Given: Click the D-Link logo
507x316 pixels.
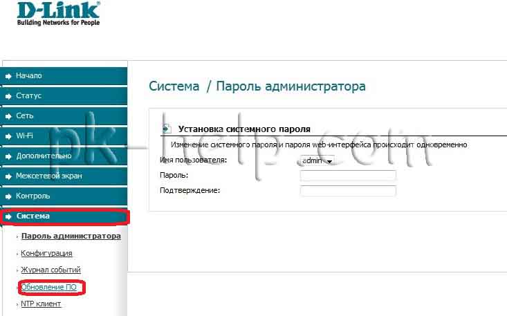Looking at the screenshot, I should pos(59,14).
